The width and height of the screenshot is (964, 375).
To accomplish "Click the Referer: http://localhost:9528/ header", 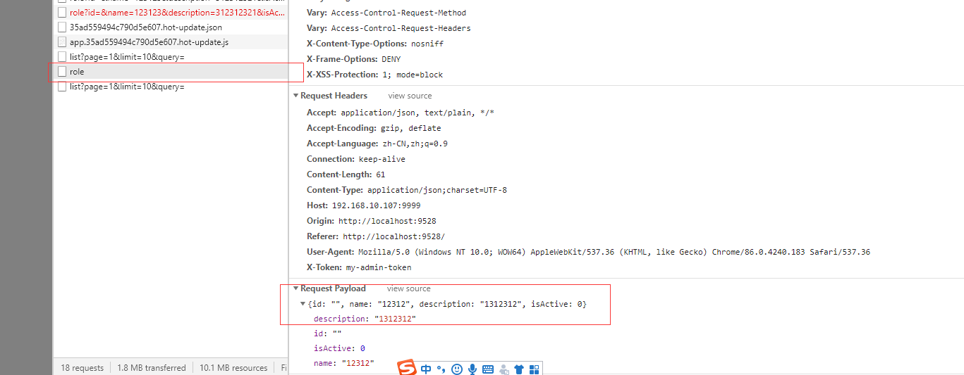I will pos(376,236).
